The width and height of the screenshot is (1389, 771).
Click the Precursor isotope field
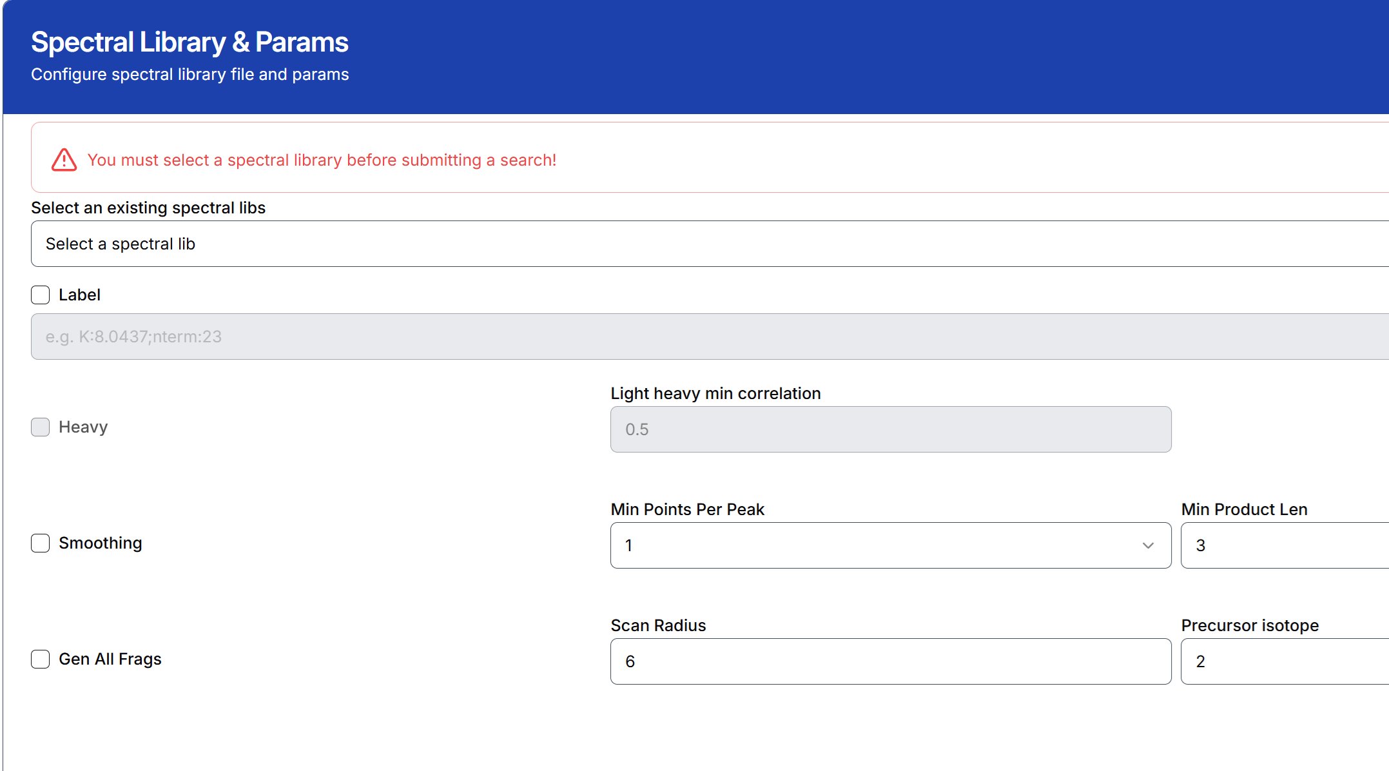click(1285, 661)
